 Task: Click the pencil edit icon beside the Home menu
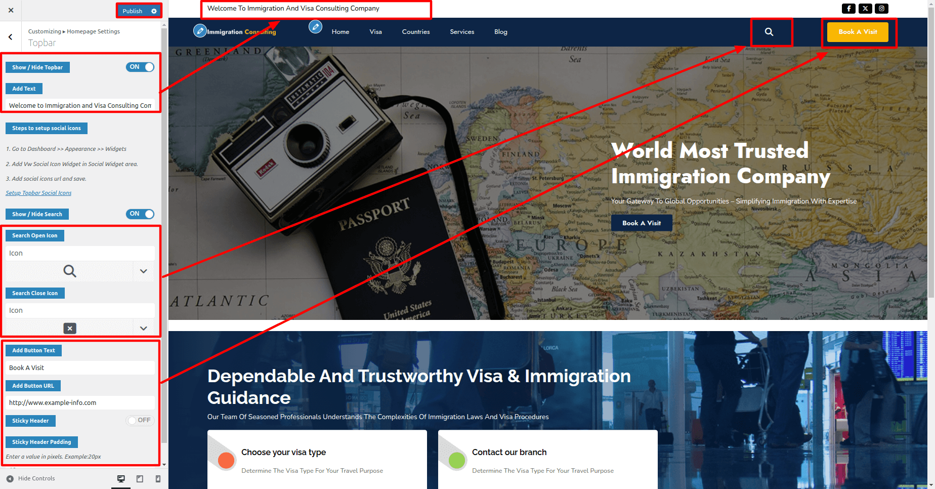click(316, 26)
